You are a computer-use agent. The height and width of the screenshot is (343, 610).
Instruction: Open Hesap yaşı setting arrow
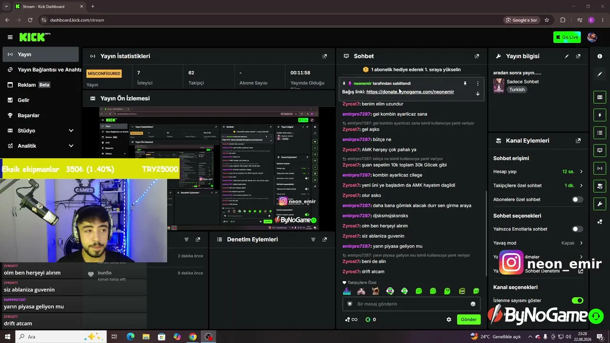(581, 171)
